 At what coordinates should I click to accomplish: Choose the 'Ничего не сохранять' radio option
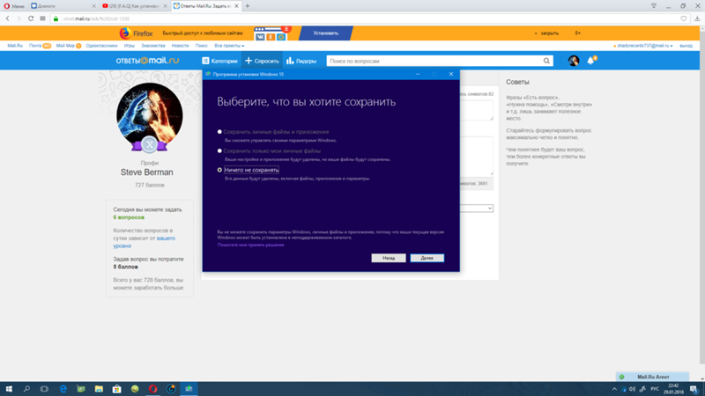click(219, 170)
